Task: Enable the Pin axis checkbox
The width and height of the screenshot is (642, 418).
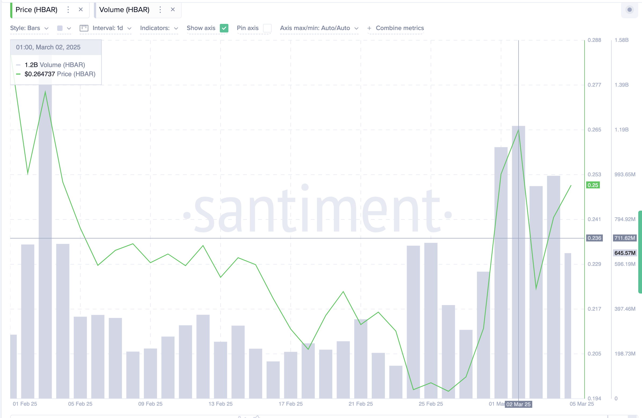Action: pyautogui.click(x=267, y=28)
